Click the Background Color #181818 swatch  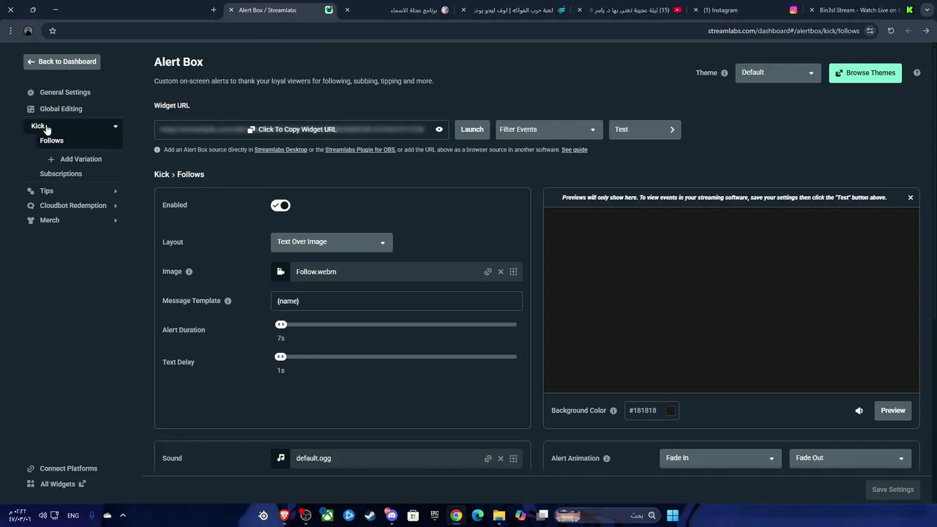tap(671, 411)
